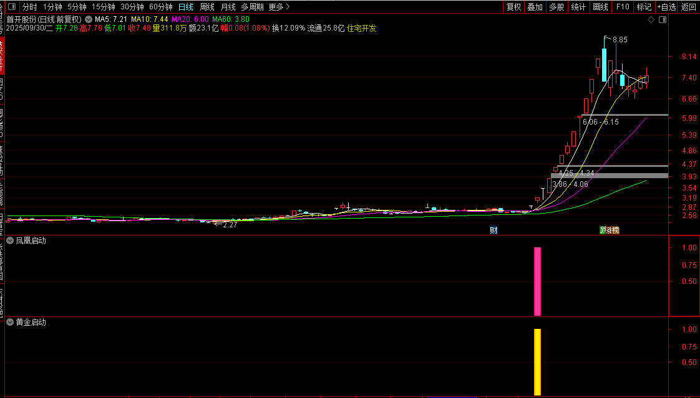Click the 跳涨榜 marker on chart
The image size is (700, 398).
tap(610, 230)
